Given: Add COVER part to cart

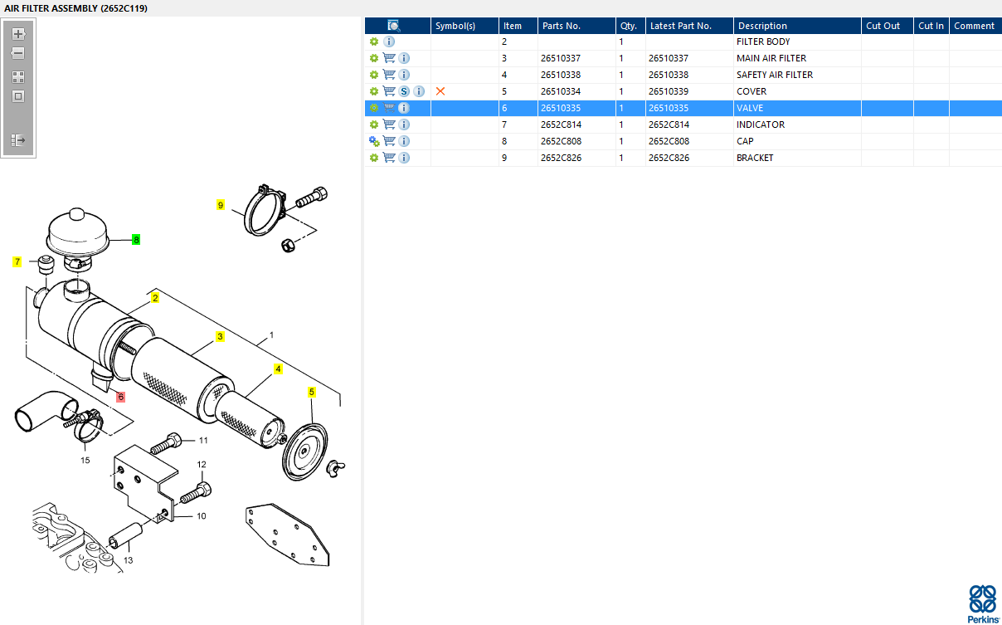Looking at the screenshot, I should point(389,91).
